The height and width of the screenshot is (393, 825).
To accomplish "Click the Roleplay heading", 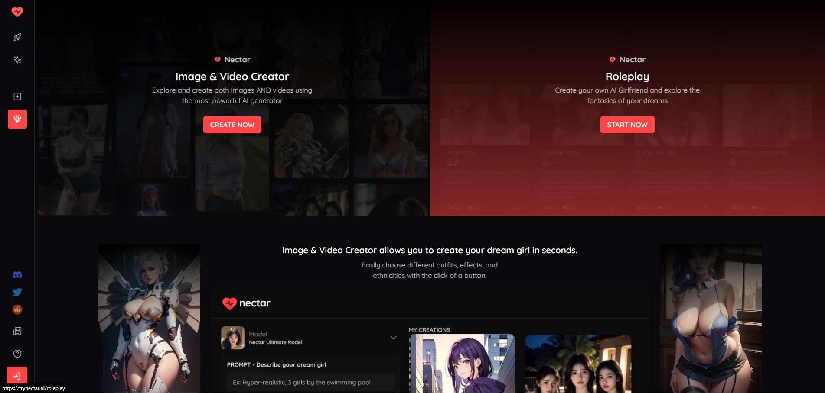I will 627,77.
